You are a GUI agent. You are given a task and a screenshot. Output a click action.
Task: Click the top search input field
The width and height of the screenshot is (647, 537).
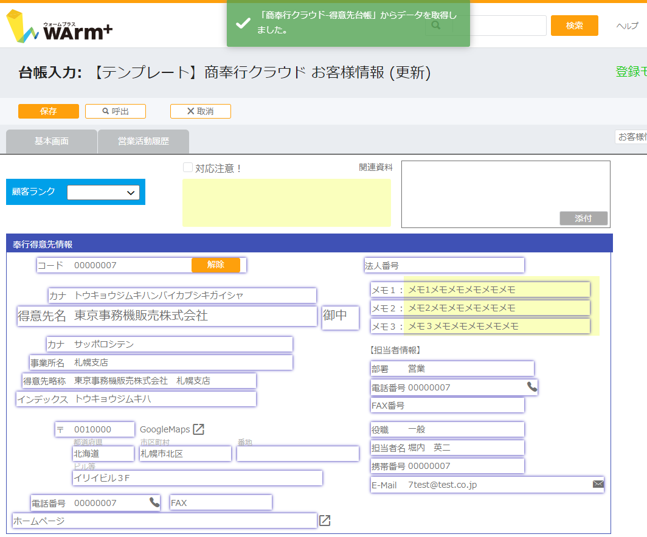pyautogui.click(x=499, y=26)
